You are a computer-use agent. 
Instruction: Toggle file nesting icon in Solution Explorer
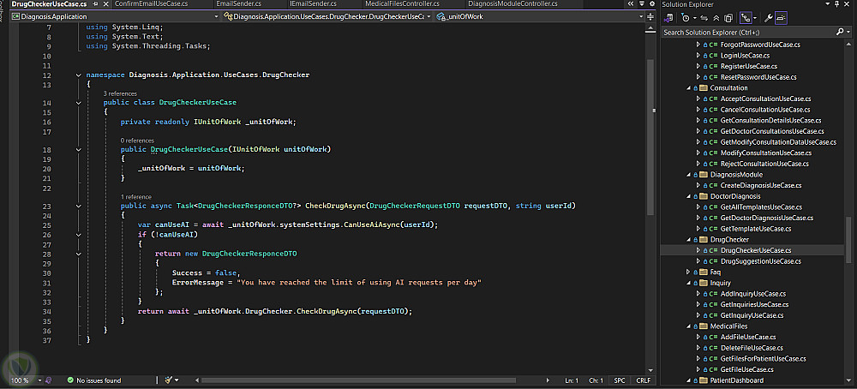(x=746, y=18)
